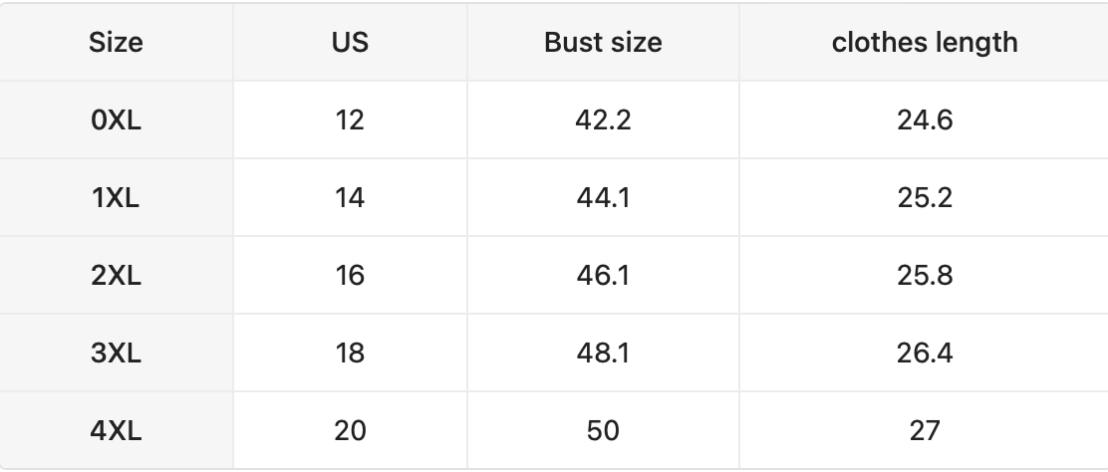
Task: Select the 2XL size row label
Action: click(x=116, y=275)
